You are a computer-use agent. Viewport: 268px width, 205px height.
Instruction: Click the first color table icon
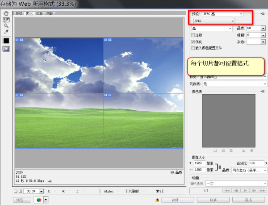pos(215,151)
